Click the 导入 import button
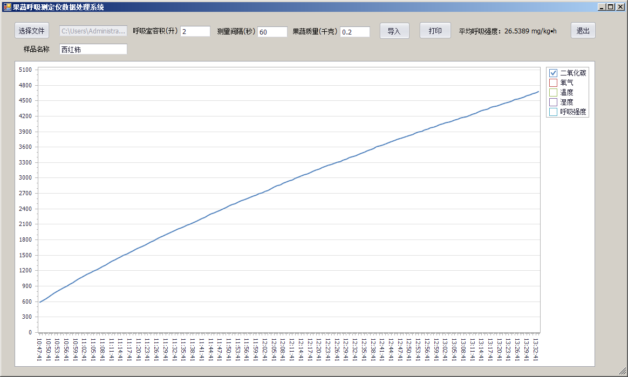 394,31
